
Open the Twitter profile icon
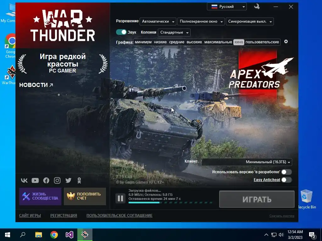coord(68,180)
